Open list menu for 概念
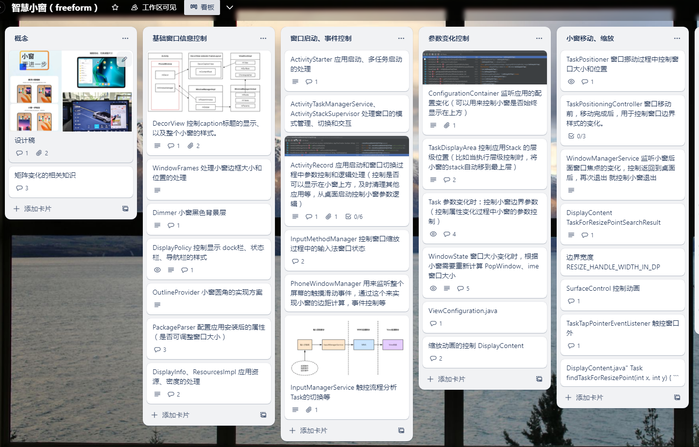 (125, 38)
